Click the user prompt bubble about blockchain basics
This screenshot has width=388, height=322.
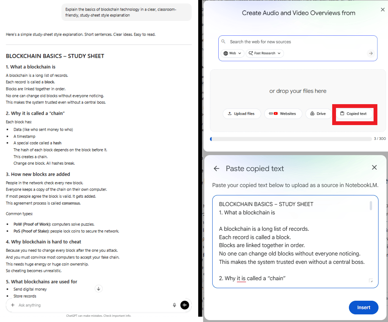coord(126,13)
